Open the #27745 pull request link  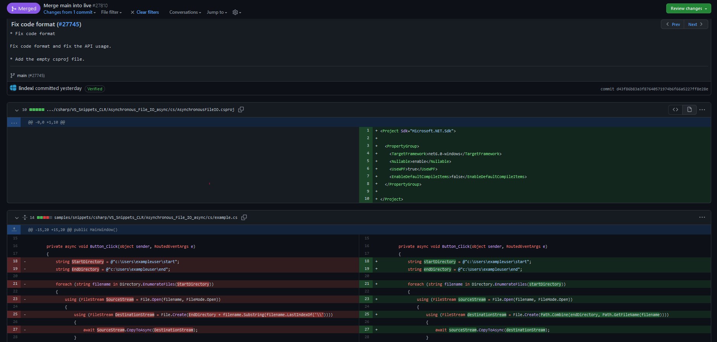tap(69, 24)
